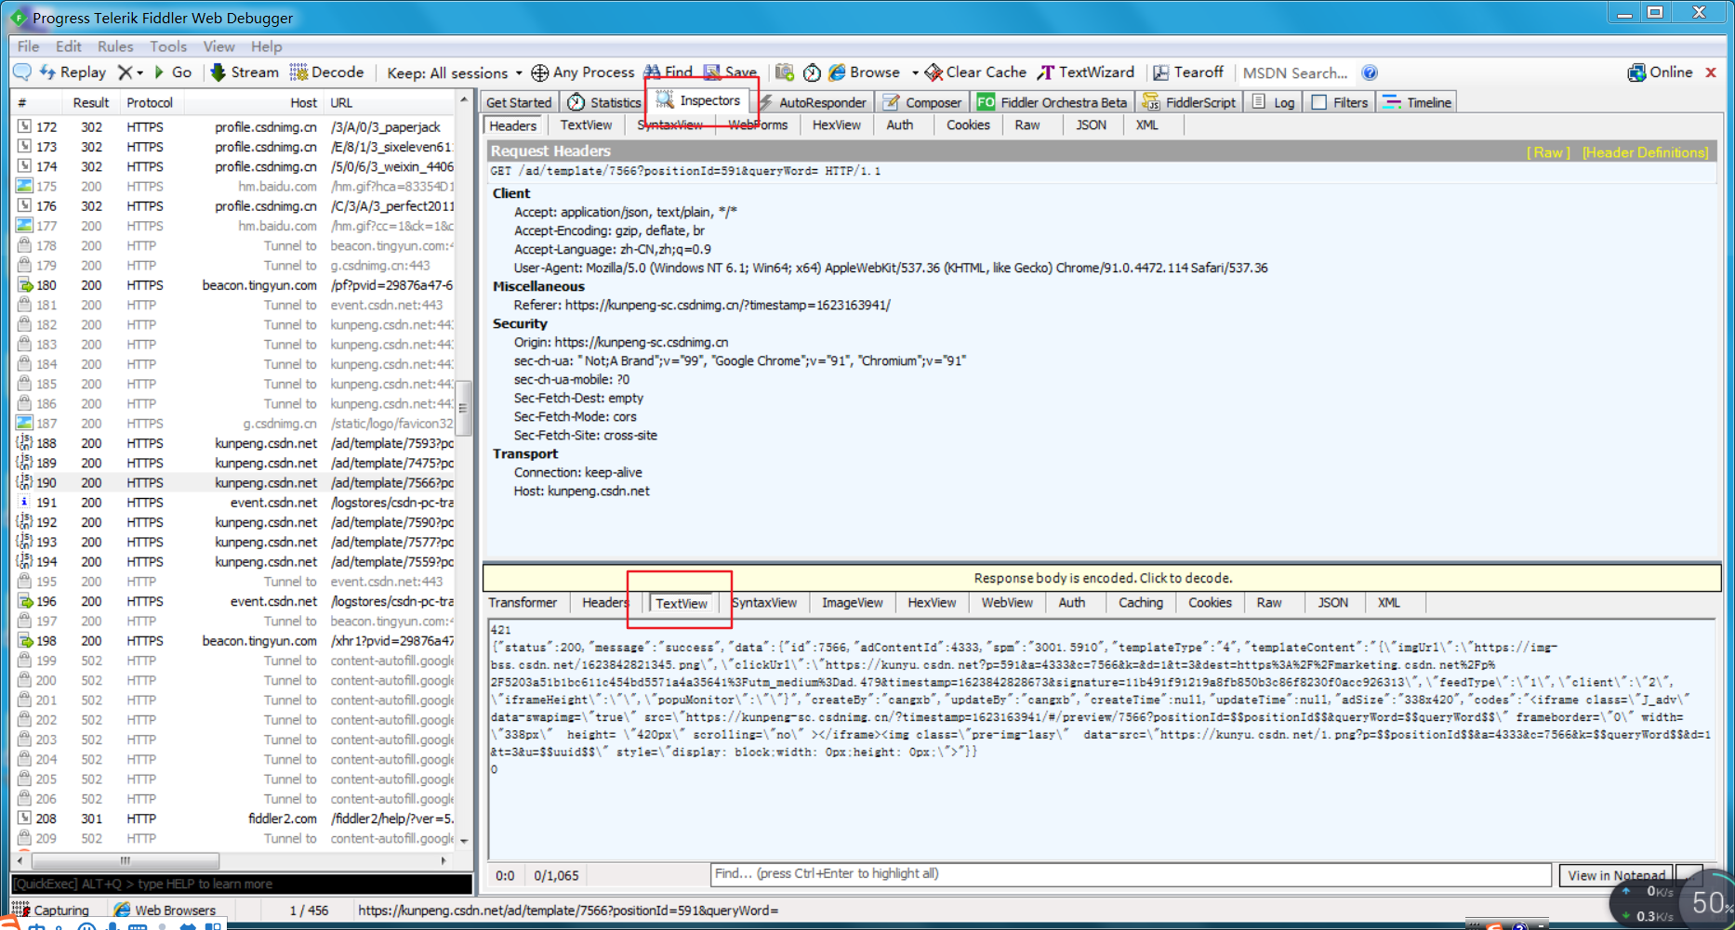The width and height of the screenshot is (1735, 930).
Task: Click the info icon of session 191
Action: click(x=24, y=503)
